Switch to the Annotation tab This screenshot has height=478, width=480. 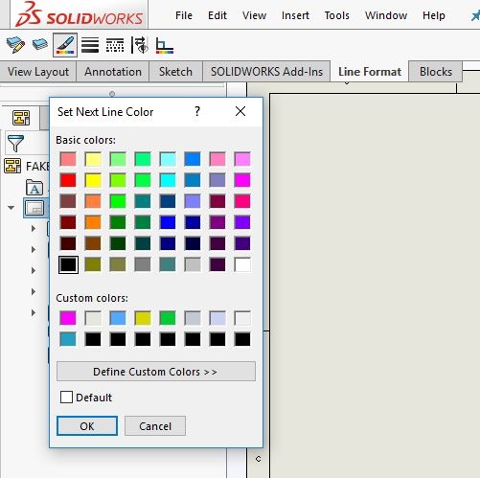click(x=113, y=72)
